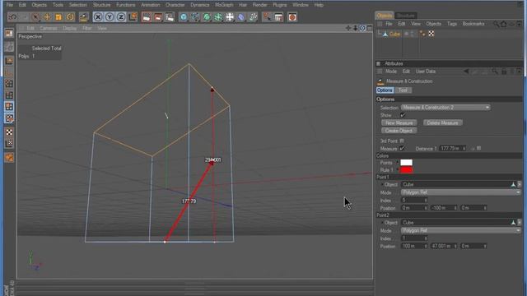
Task: Toggle Y axis lock
Action: [110, 16]
